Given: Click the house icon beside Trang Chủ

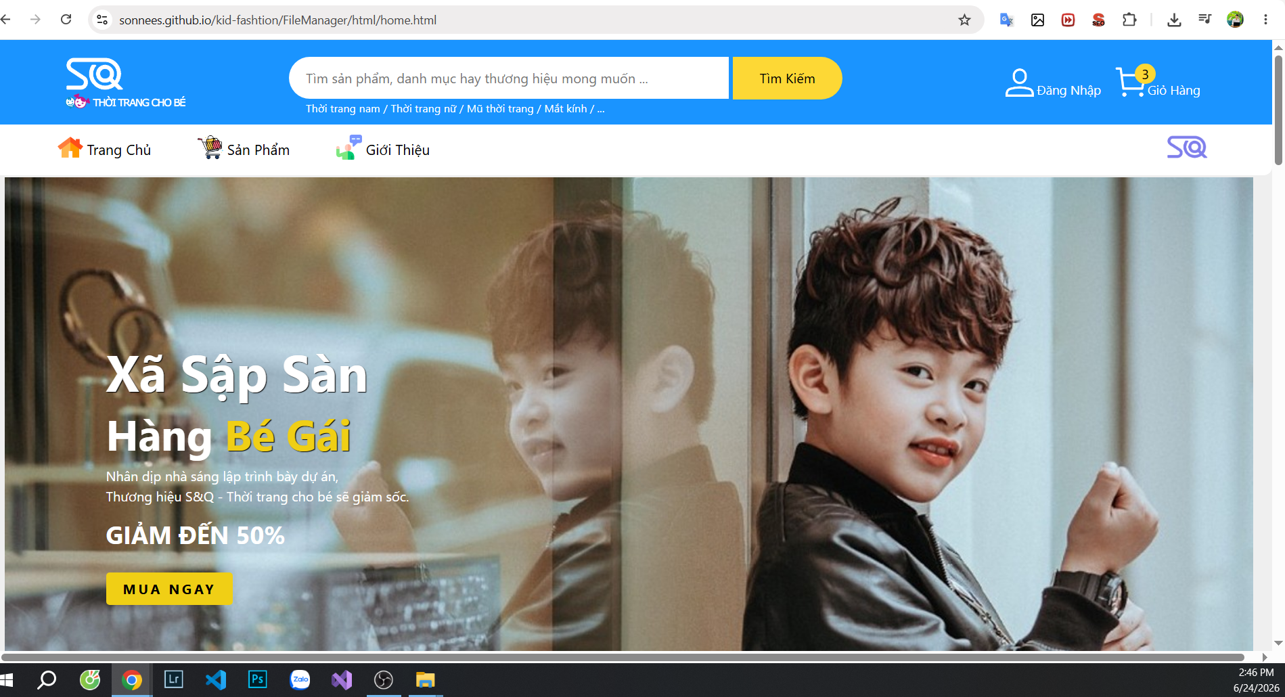Looking at the screenshot, I should coord(70,148).
